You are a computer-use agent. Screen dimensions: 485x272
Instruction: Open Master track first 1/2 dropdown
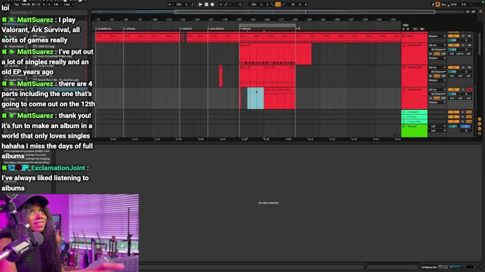(x=437, y=126)
